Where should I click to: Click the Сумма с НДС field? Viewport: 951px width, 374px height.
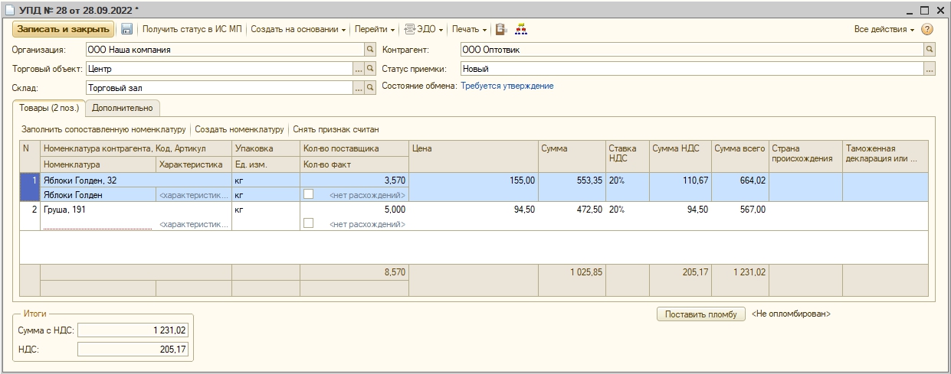(133, 330)
